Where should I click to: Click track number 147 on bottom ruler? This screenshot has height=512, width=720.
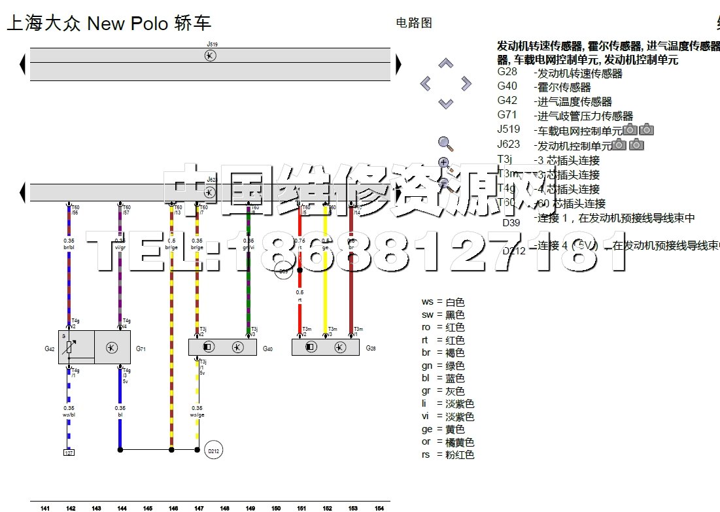199,508
